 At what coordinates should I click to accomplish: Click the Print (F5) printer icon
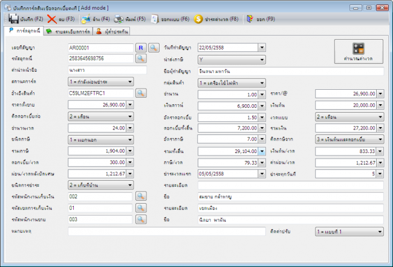[120, 19]
